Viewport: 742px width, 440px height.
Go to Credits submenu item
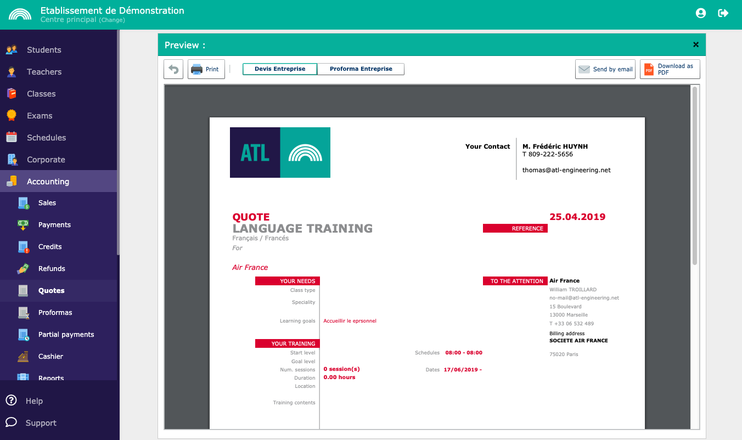(58, 247)
